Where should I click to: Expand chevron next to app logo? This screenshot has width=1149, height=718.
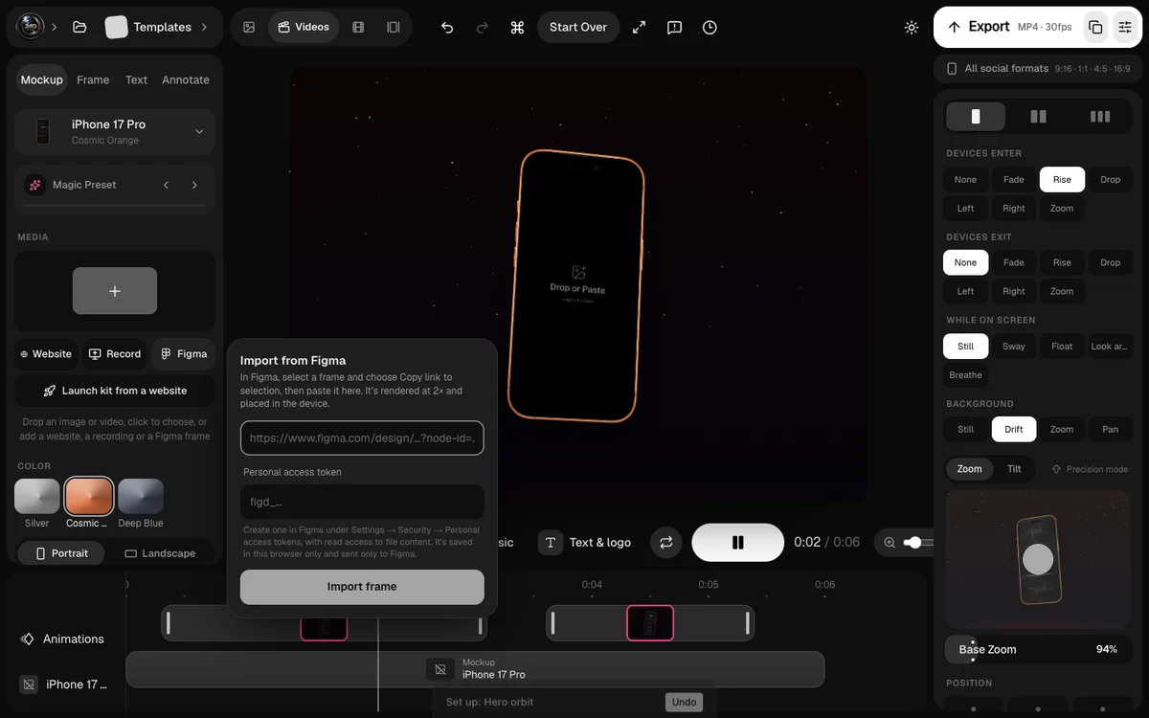(54, 27)
